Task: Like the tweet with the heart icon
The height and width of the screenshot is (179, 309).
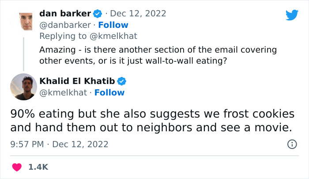Action: coord(17,167)
